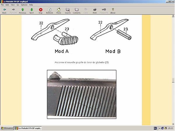
Task: Open the Edit menu
Action: coord(8,5)
